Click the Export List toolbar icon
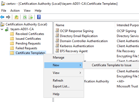 (x=31, y=17)
